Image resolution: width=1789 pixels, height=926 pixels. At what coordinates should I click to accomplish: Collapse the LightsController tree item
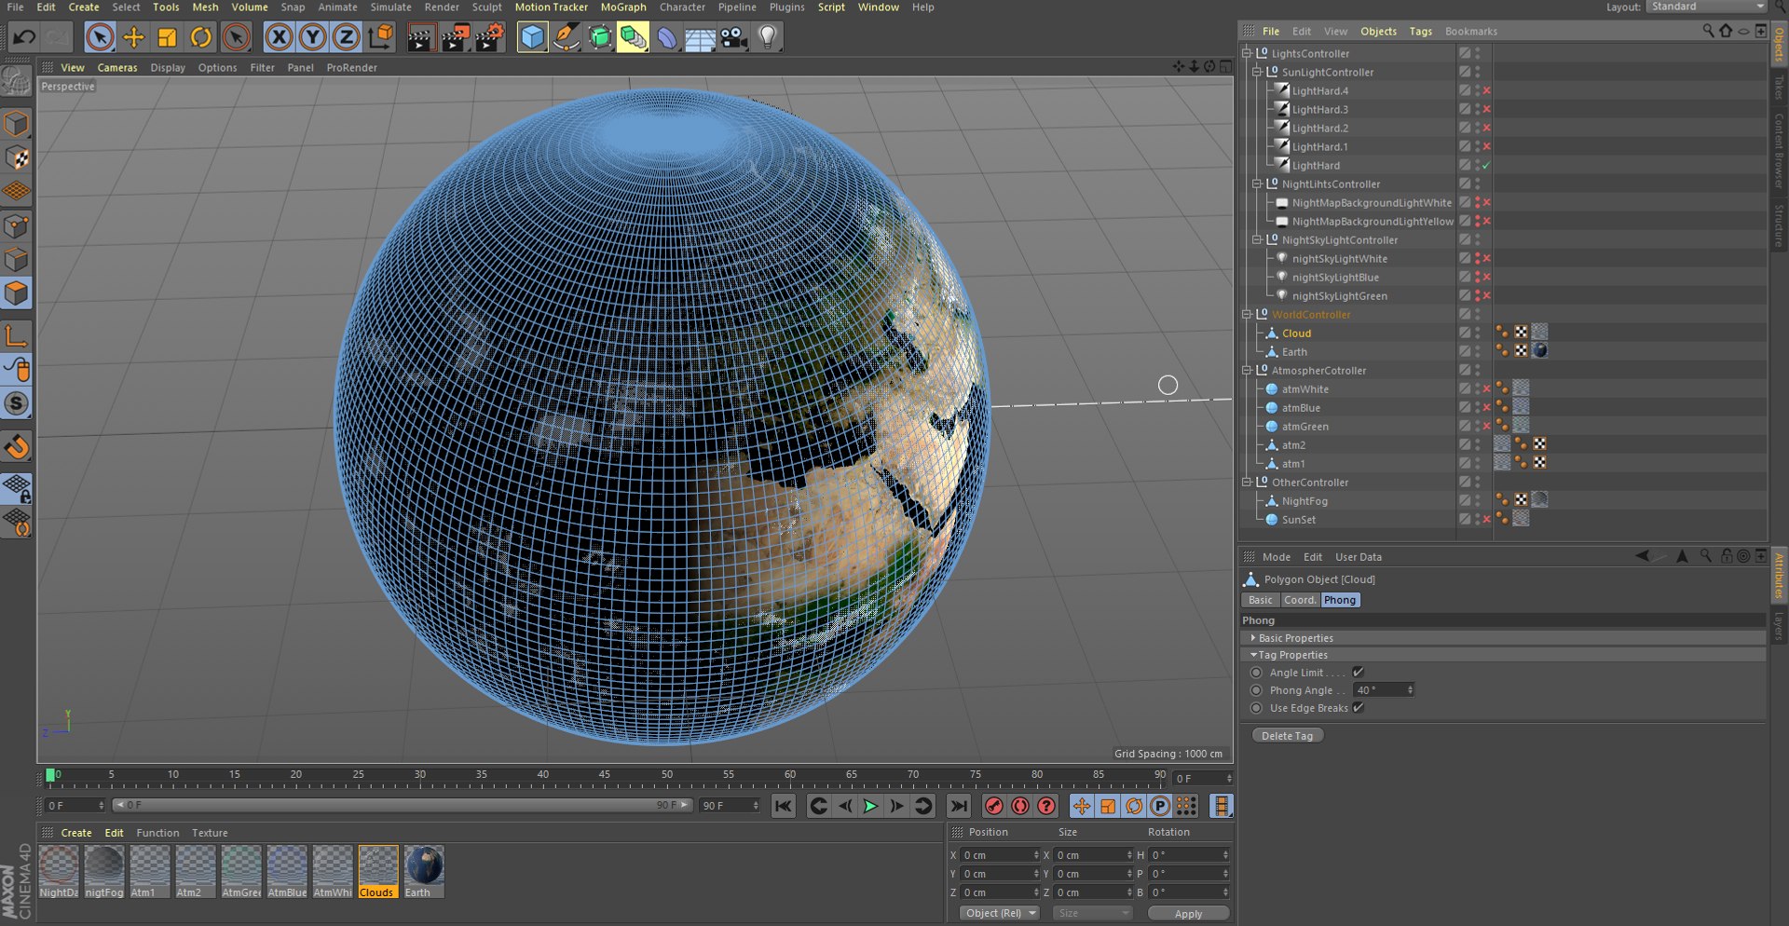[1247, 54]
